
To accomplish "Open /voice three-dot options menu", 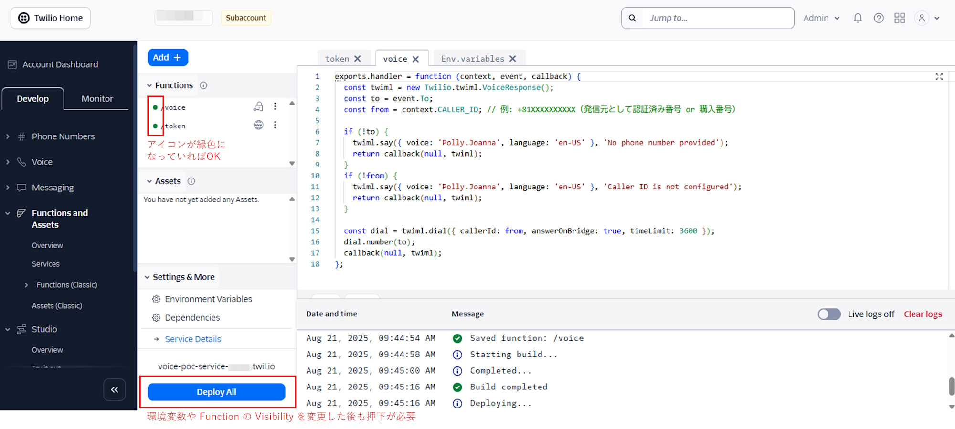I will coord(275,106).
